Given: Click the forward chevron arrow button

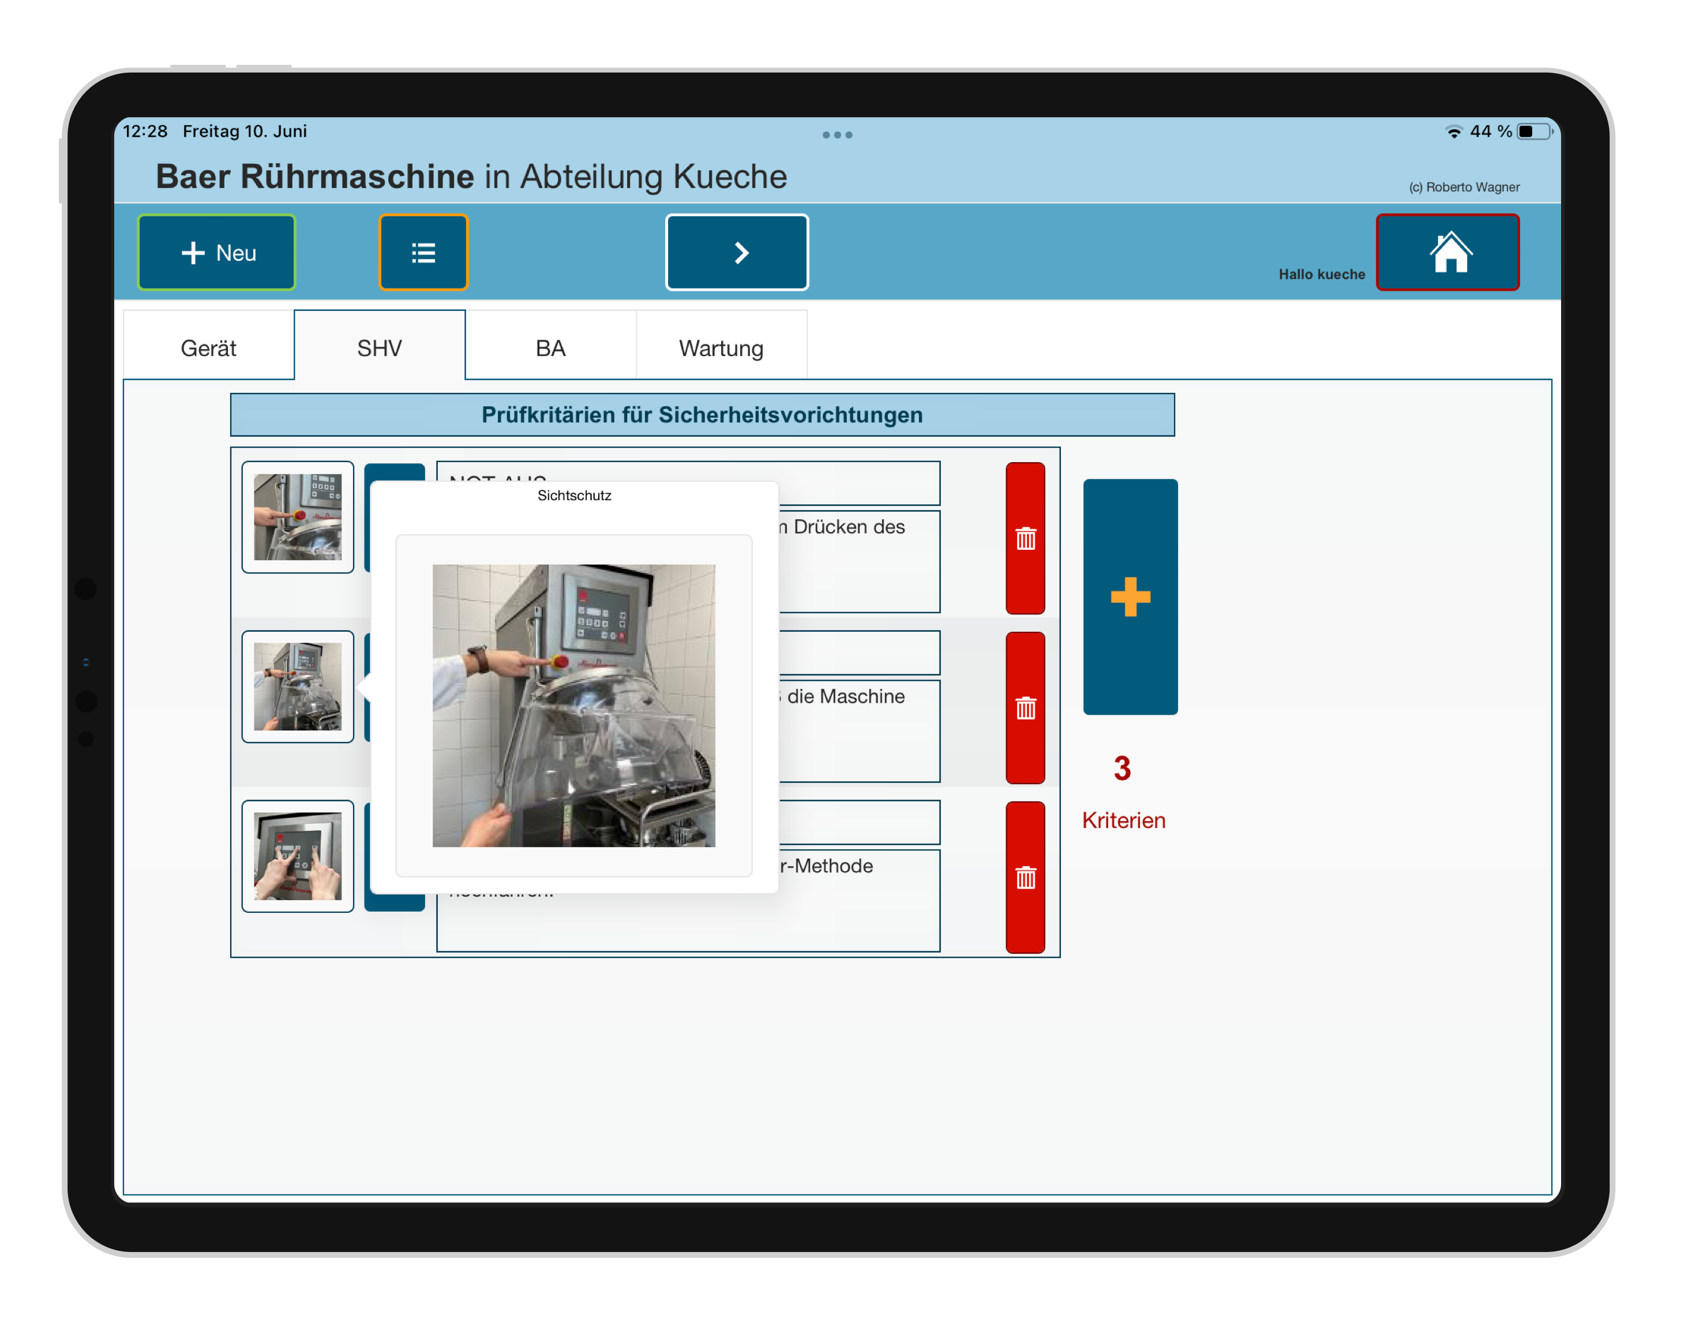Looking at the screenshot, I should pos(737,252).
